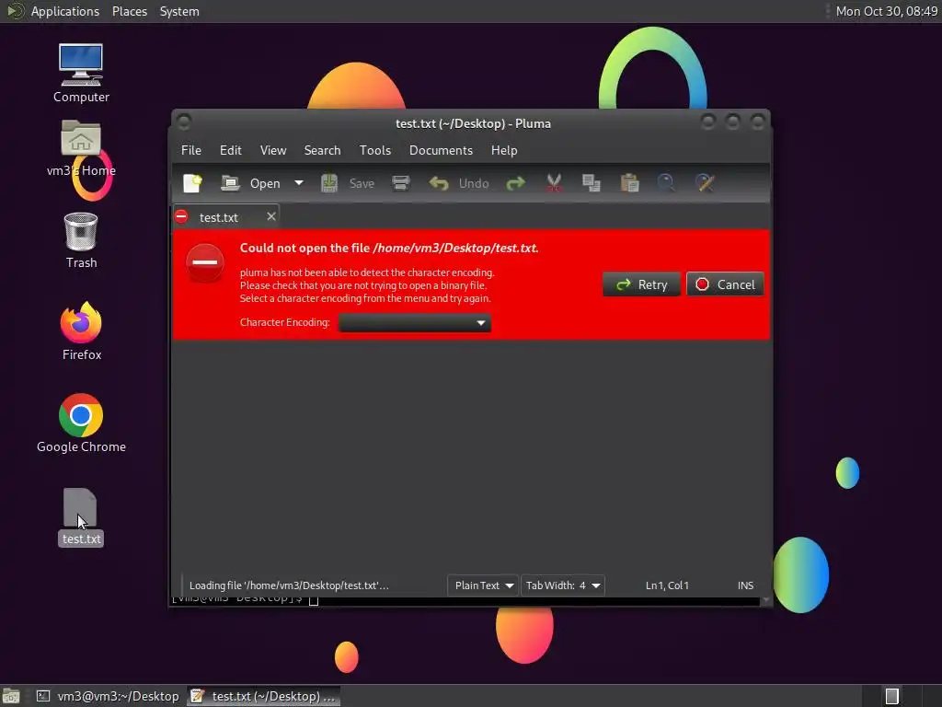
Task: Click the Find and Replace icon
Action: (704, 183)
